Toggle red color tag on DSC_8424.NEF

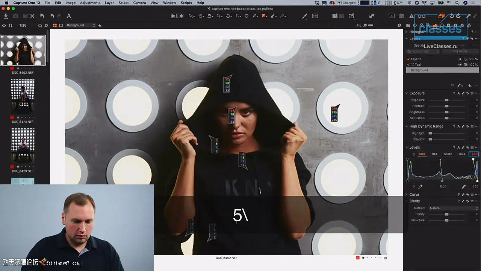coord(12,117)
